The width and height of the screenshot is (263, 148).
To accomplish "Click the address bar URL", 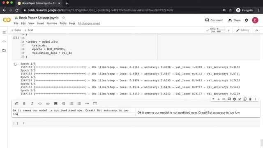I will click(100, 10).
